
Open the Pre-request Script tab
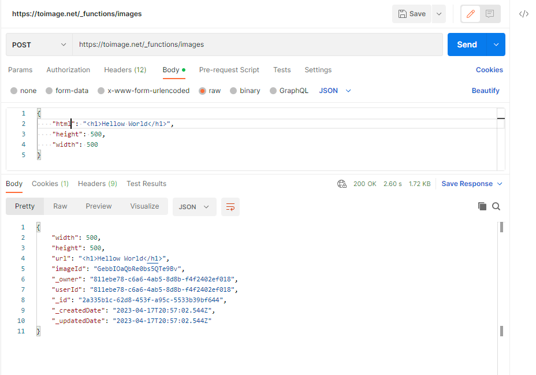tap(229, 70)
